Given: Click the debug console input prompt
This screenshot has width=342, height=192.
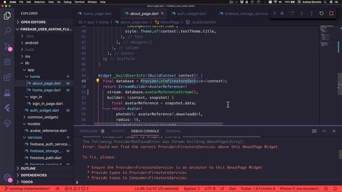Looking at the screenshot, I should (208, 182).
